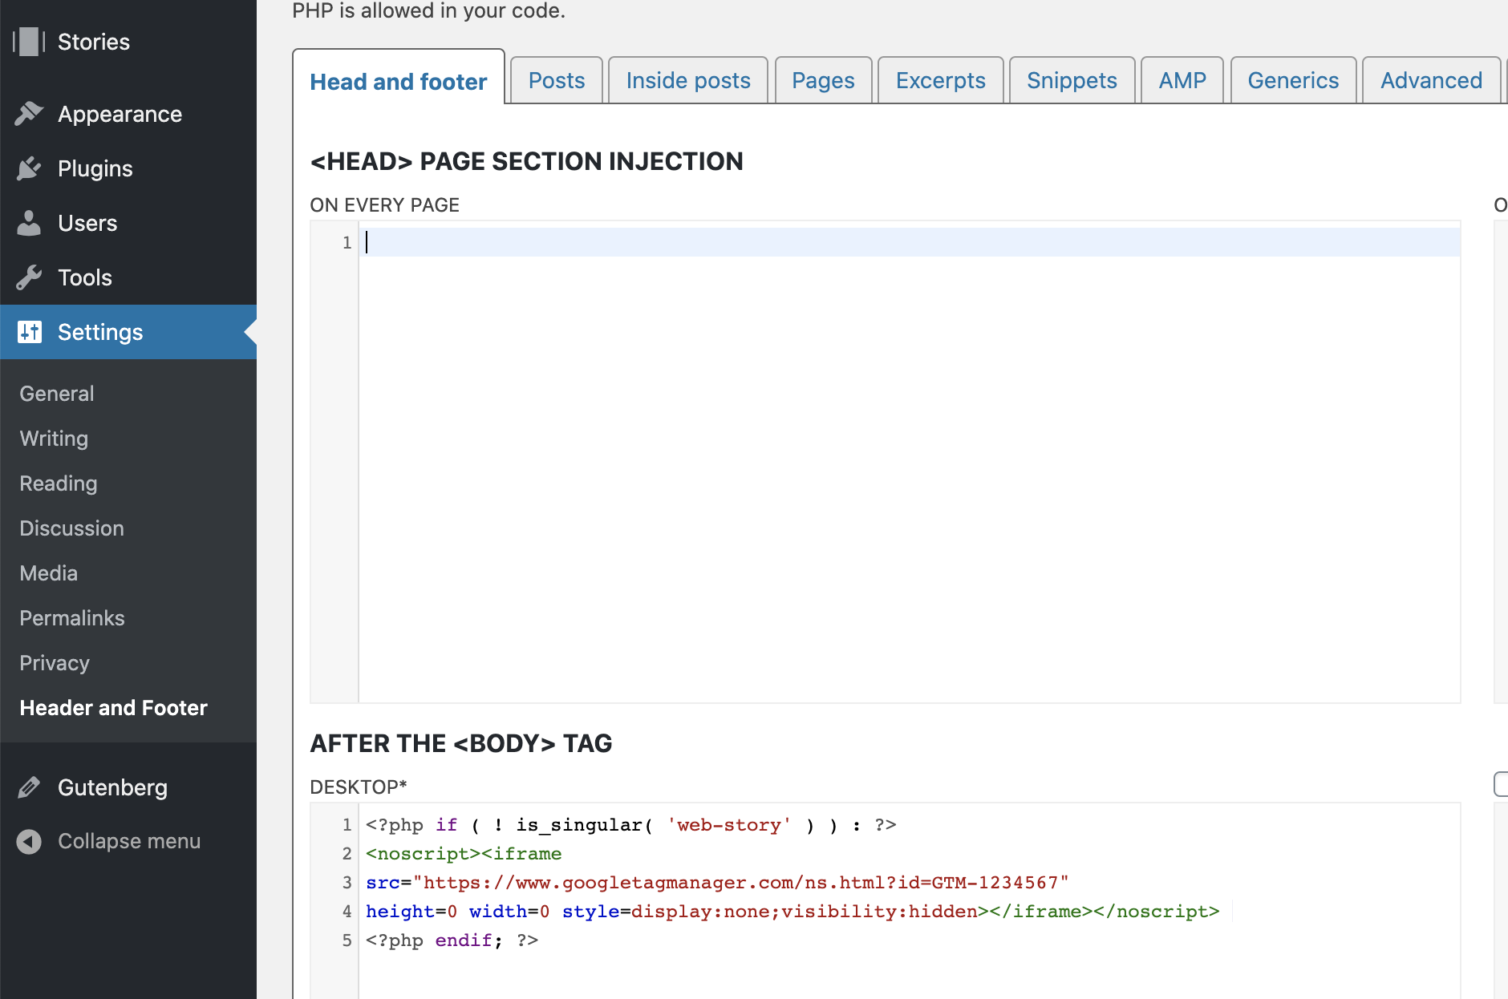Switch to the Snippets tab
The image size is (1508, 999).
tap(1072, 79)
